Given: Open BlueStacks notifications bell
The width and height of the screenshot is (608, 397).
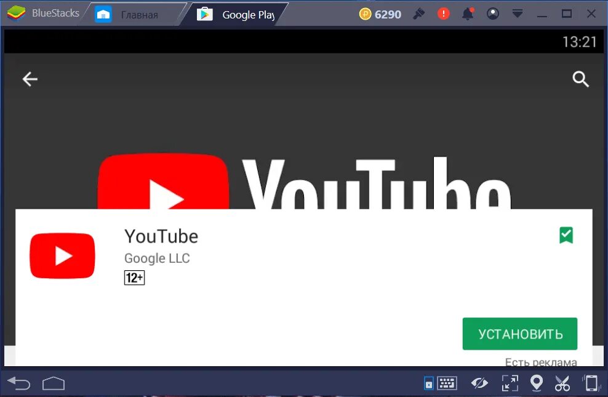Looking at the screenshot, I should click(468, 14).
